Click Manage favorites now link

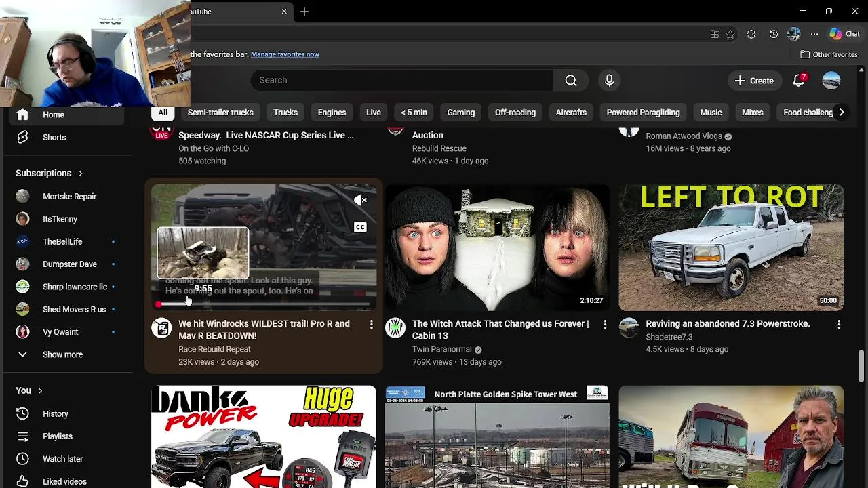tap(285, 54)
